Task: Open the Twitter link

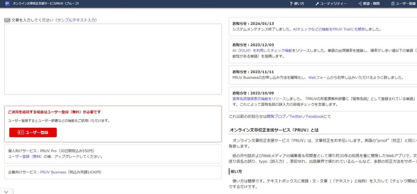Action: coord(296,116)
